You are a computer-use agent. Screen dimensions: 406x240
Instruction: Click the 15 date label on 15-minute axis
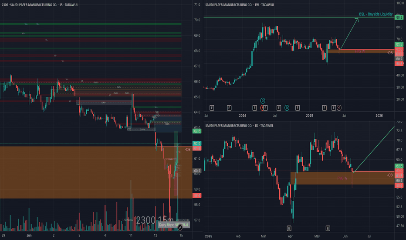click(x=181, y=235)
